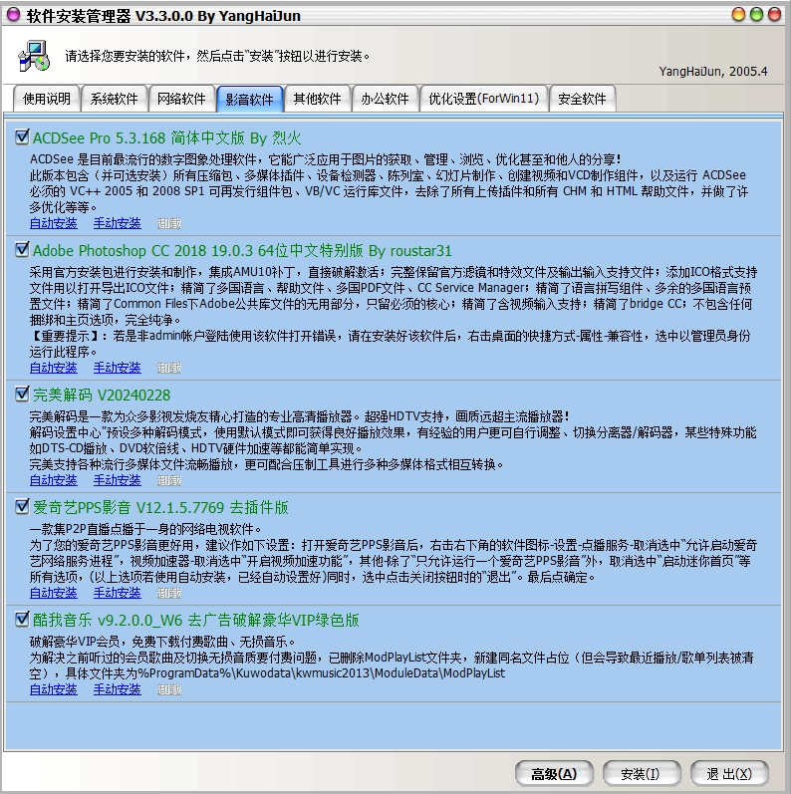791x794 pixels.
Task: Click 自动安装 link for 酷我音乐
Action: point(53,689)
